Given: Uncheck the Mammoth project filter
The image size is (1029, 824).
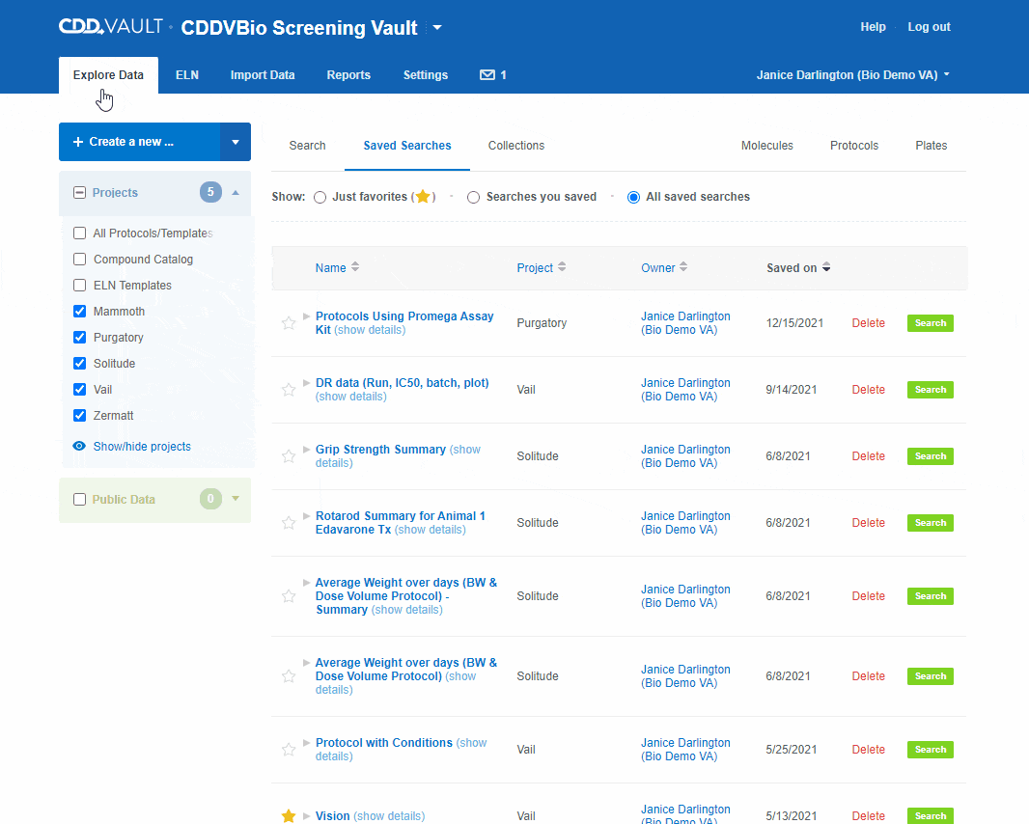Looking at the screenshot, I should point(80,311).
